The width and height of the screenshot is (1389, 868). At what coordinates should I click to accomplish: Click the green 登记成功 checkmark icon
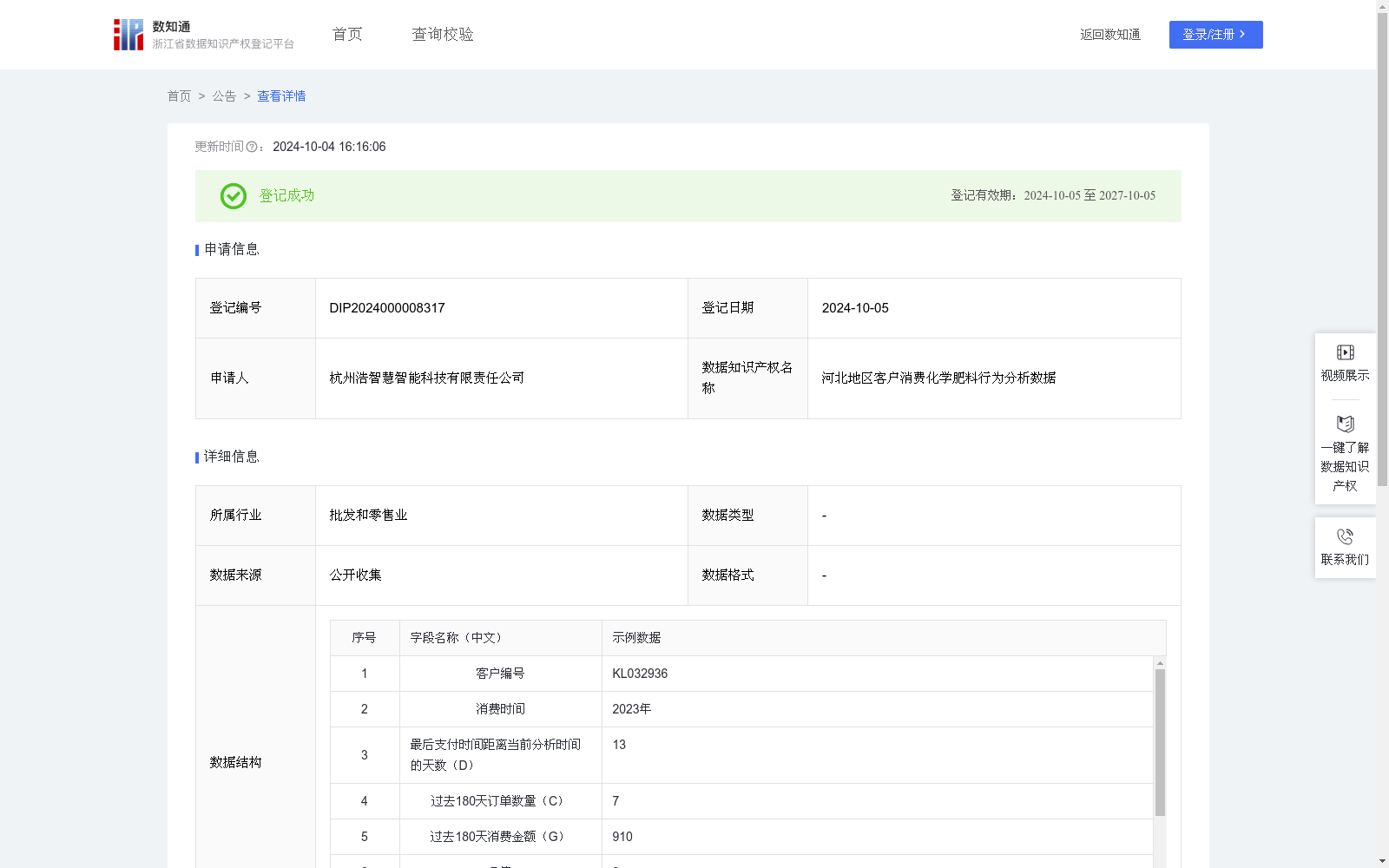coord(233,196)
